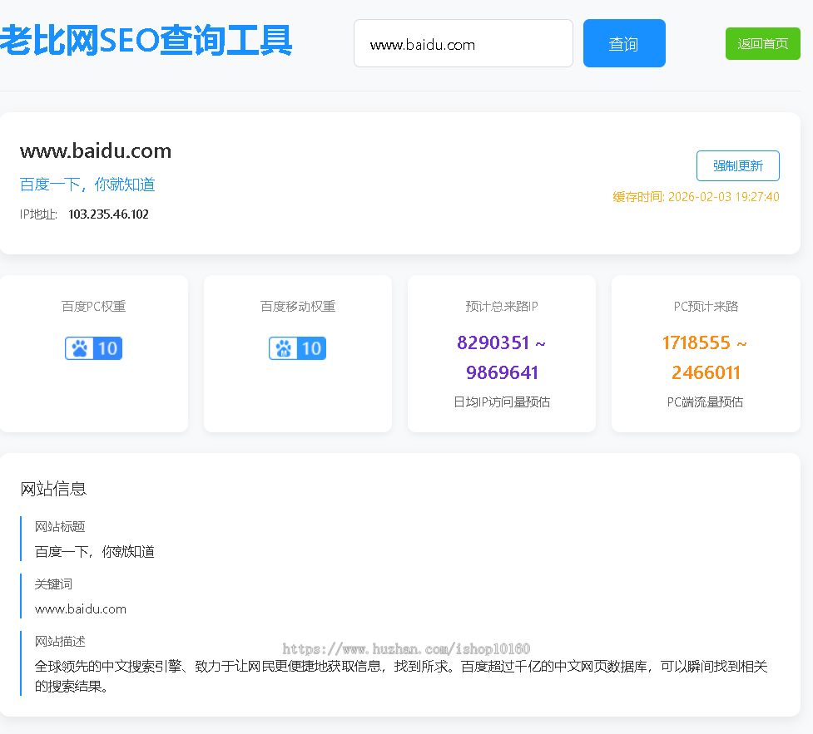Viewport: 813px width, 734px height.
Task: Select the orange value 1718555
Action: click(x=696, y=343)
